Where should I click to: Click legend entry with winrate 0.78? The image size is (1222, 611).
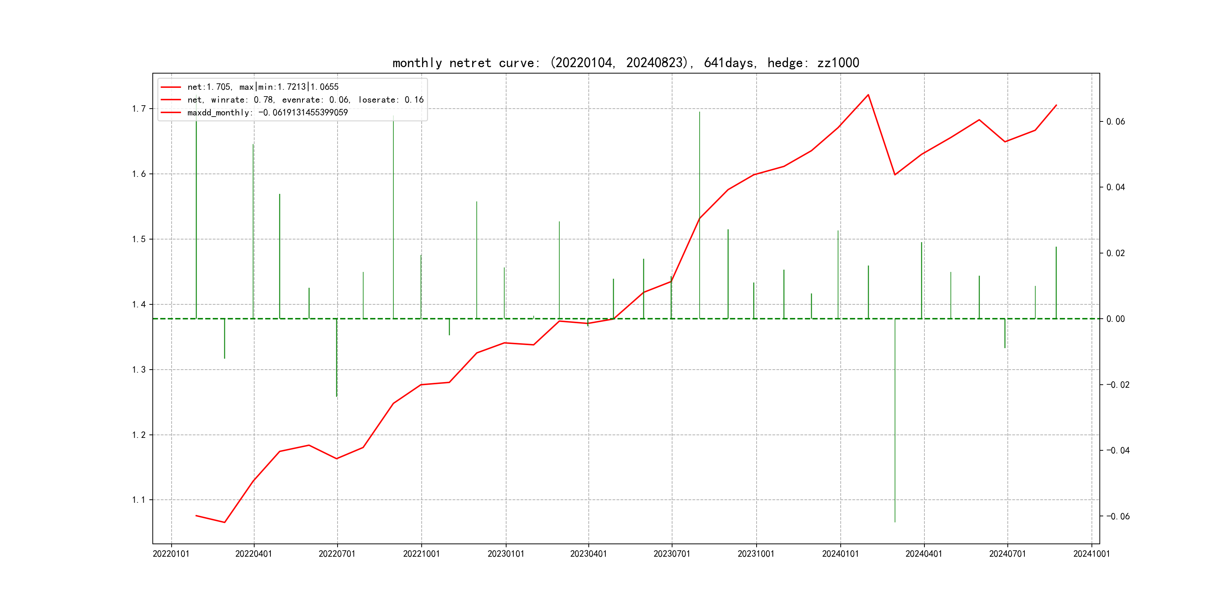305,100
